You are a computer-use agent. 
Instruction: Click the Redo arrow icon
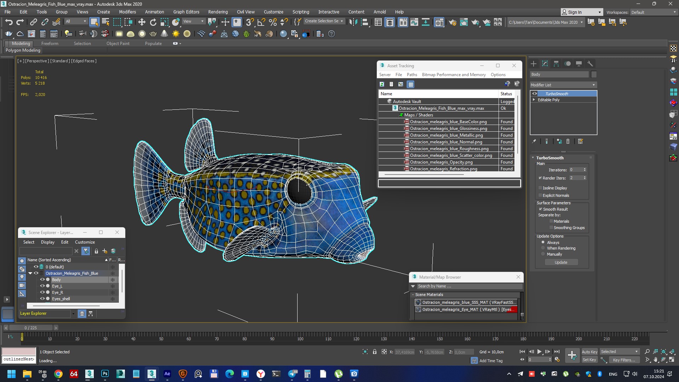point(20,22)
